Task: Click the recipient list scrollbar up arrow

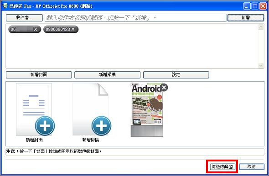Action: pos(261,27)
